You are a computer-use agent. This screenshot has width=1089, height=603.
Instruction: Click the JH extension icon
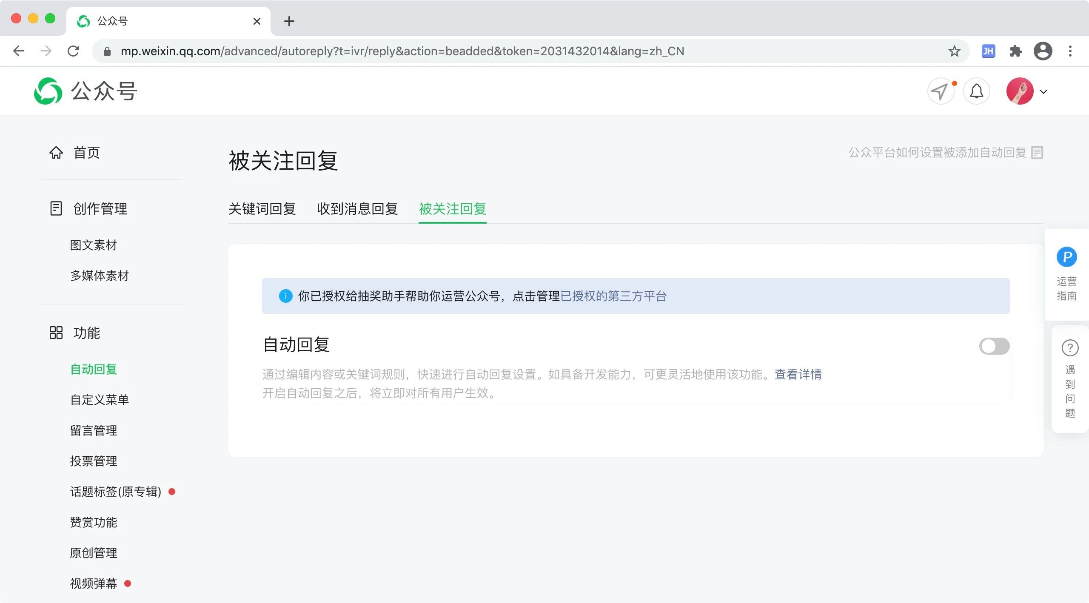pyautogui.click(x=988, y=51)
